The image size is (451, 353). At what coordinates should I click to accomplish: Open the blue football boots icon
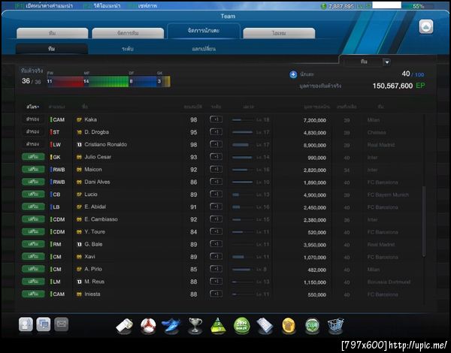pos(171,326)
